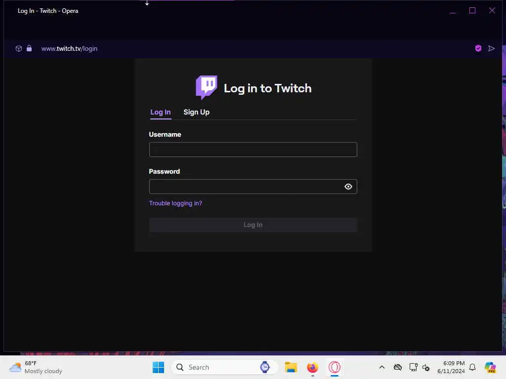The image size is (506, 379).
Task: Open the Trouble logging in? link
Action: click(x=175, y=203)
